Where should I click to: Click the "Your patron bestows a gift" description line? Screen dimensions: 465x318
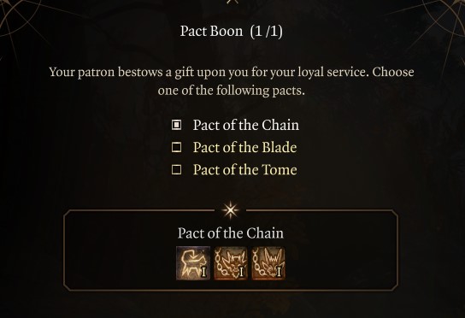point(232,72)
